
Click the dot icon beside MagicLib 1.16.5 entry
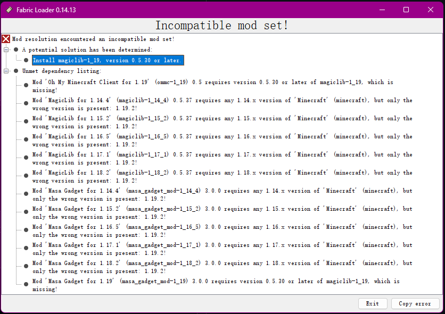coord(26,140)
